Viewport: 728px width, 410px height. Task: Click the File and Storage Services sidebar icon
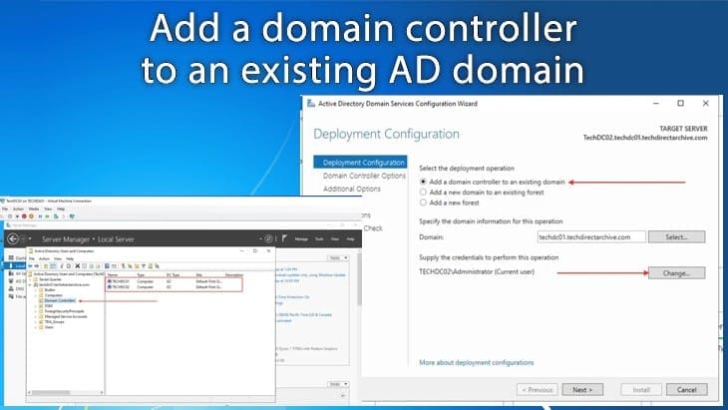(11, 296)
